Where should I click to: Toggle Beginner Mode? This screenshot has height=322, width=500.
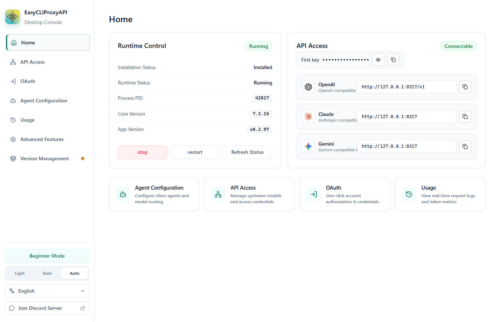pyautogui.click(x=47, y=256)
